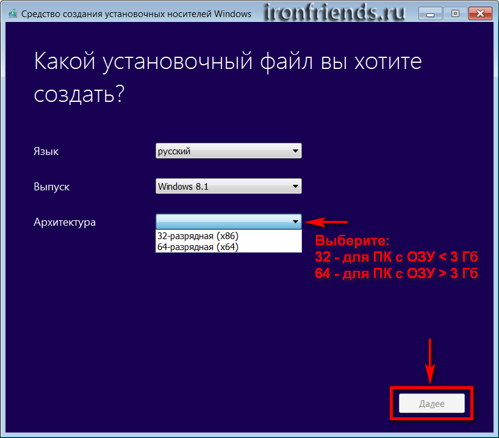Expand the Язык dropdown arrow
This screenshot has height=438, width=499.
point(295,151)
